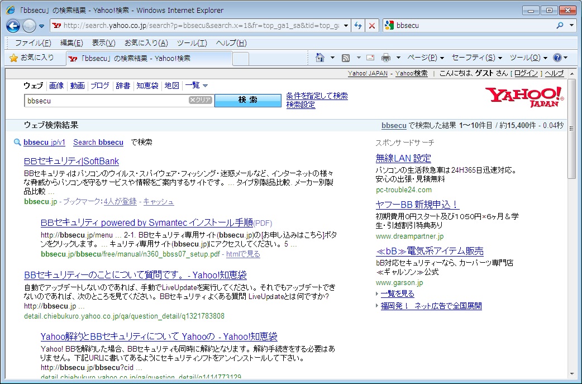The width and height of the screenshot is (582, 384).
Task: Clear the query with the ×クリア button
Action: point(201,100)
